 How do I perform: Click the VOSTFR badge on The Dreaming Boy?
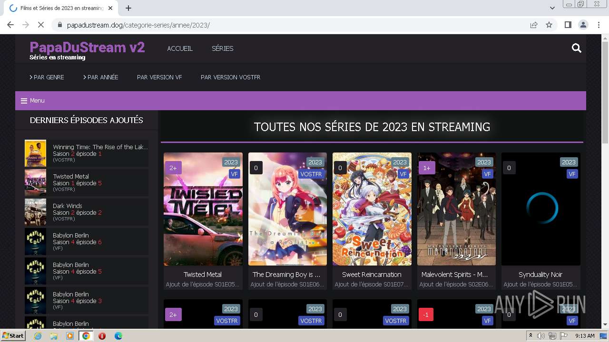tap(311, 174)
